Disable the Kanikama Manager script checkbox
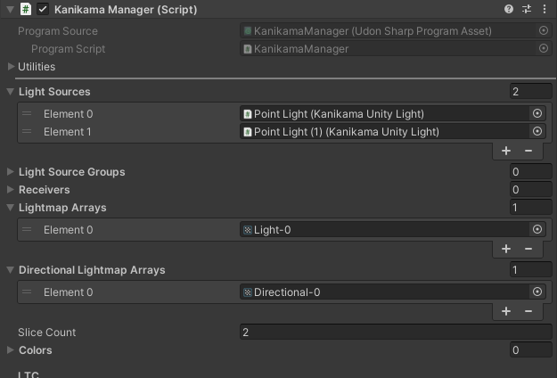 43,9
